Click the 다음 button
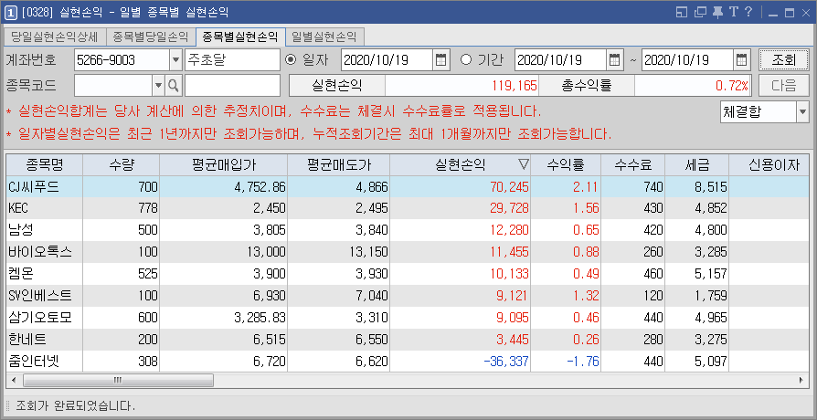 pyautogui.click(x=784, y=85)
